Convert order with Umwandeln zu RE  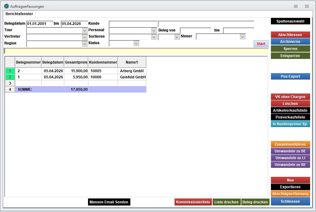(x=290, y=165)
